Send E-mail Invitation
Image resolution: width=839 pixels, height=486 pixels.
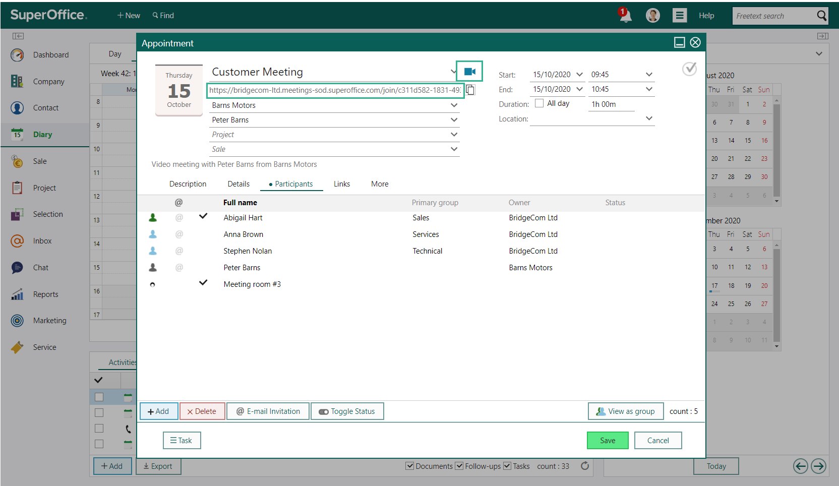click(268, 411)
